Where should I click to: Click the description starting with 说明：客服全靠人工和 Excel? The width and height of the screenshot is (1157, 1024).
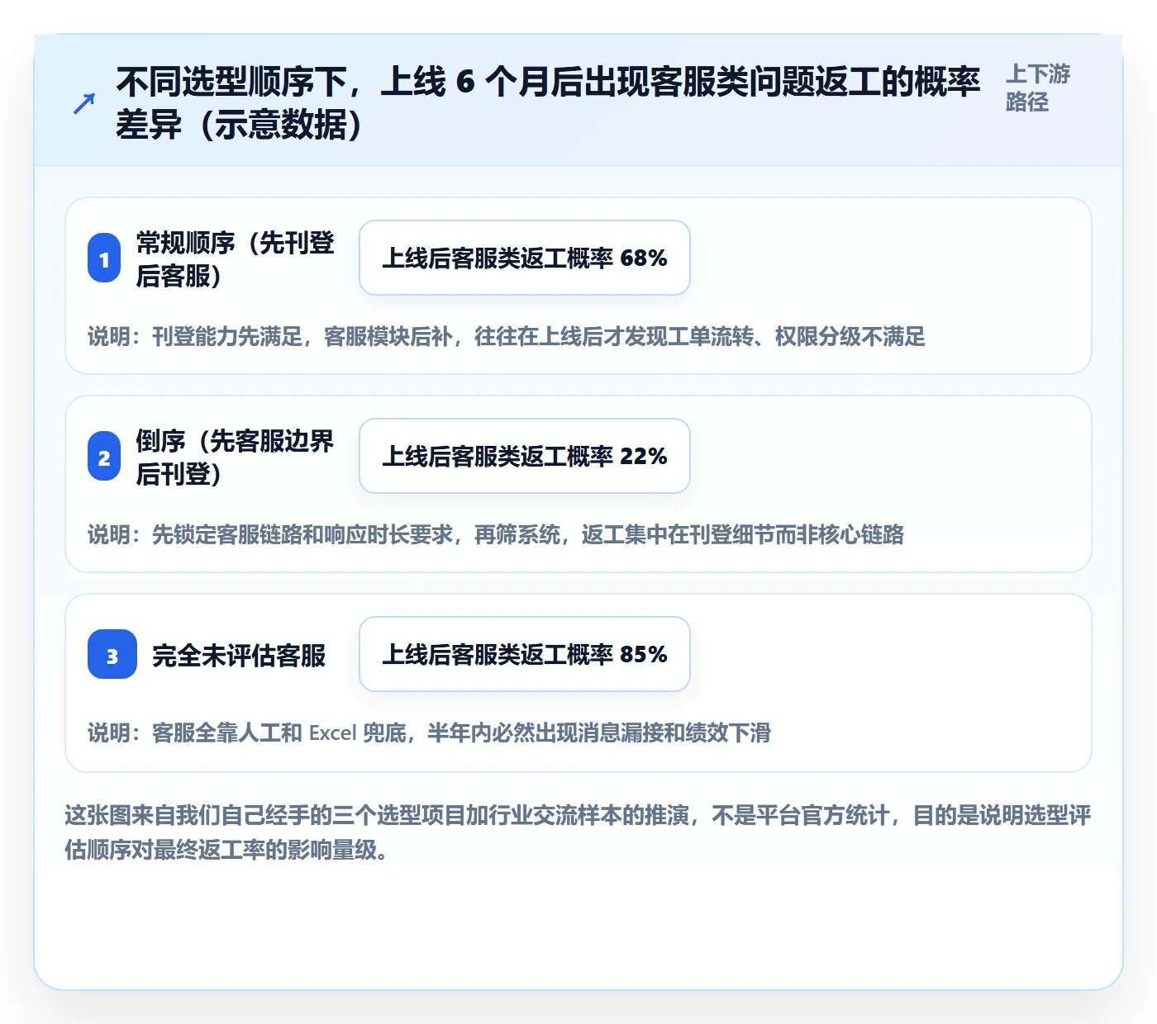pyautogui.click(x=429, y=732)
